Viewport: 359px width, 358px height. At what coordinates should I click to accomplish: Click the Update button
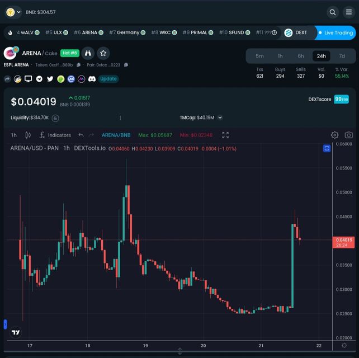[x=108, y=79]
